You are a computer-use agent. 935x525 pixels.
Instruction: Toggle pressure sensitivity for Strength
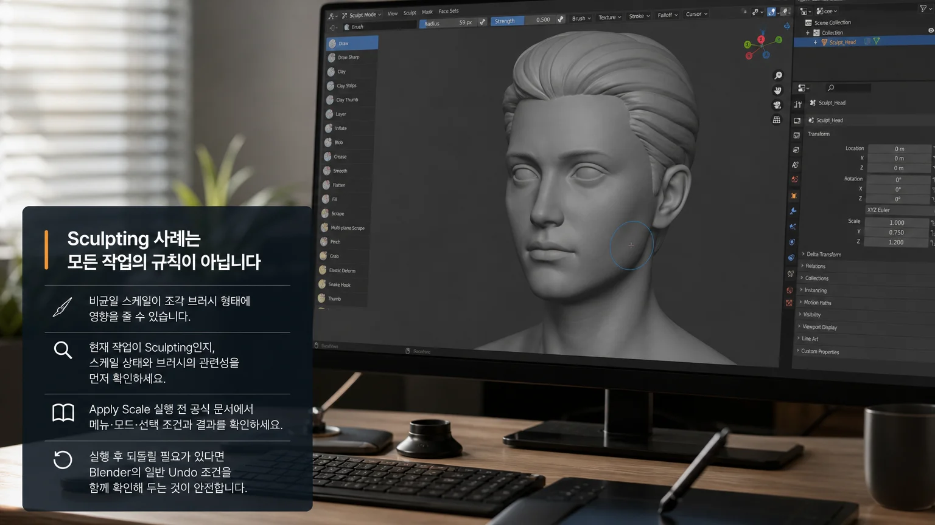(561, 19)
